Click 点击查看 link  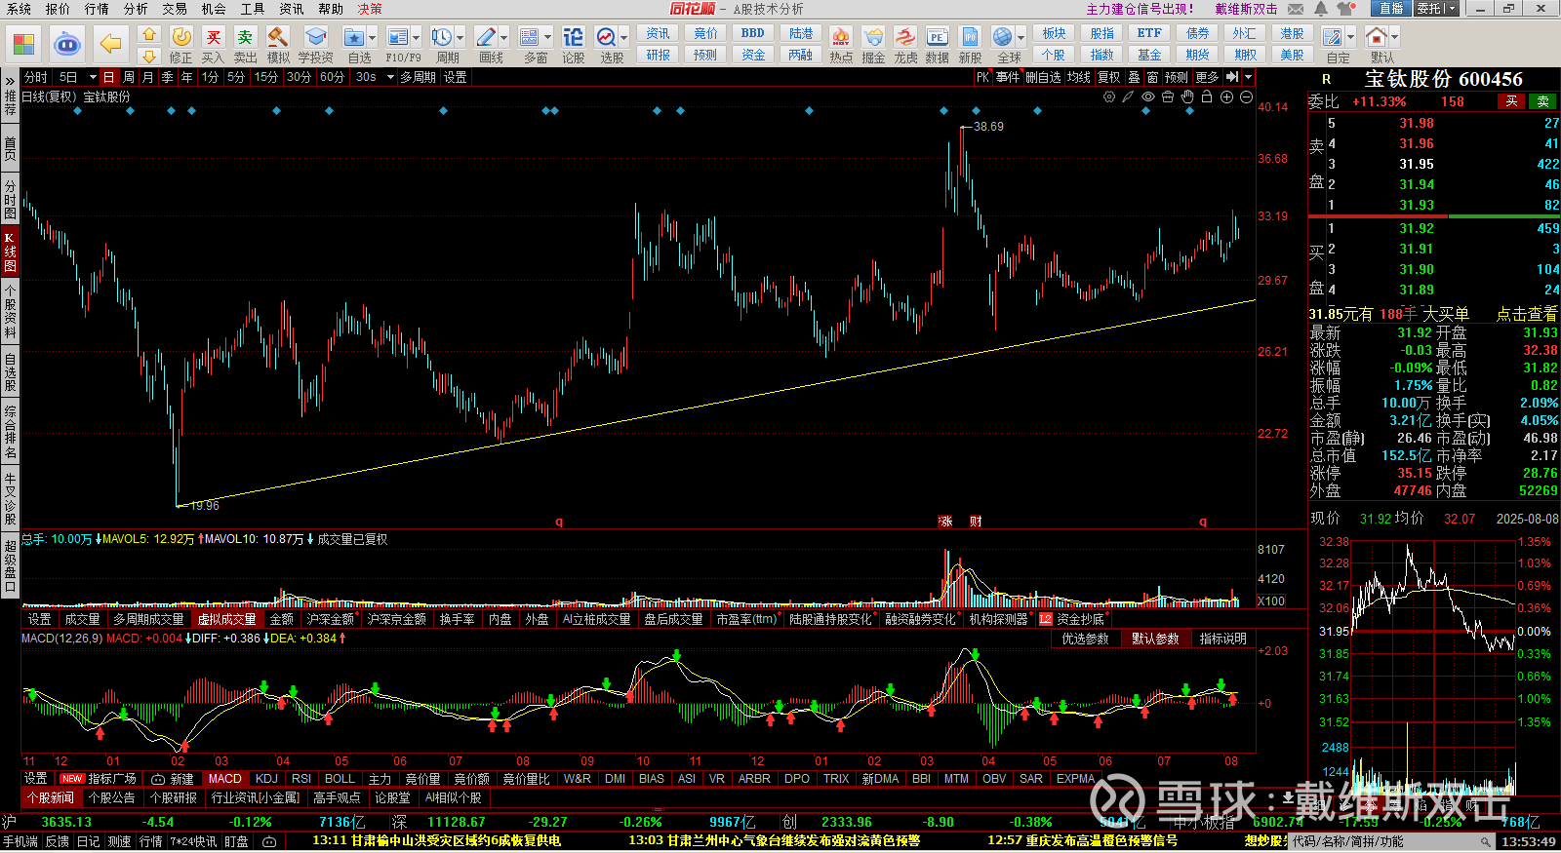click(x=1527, y=314)
